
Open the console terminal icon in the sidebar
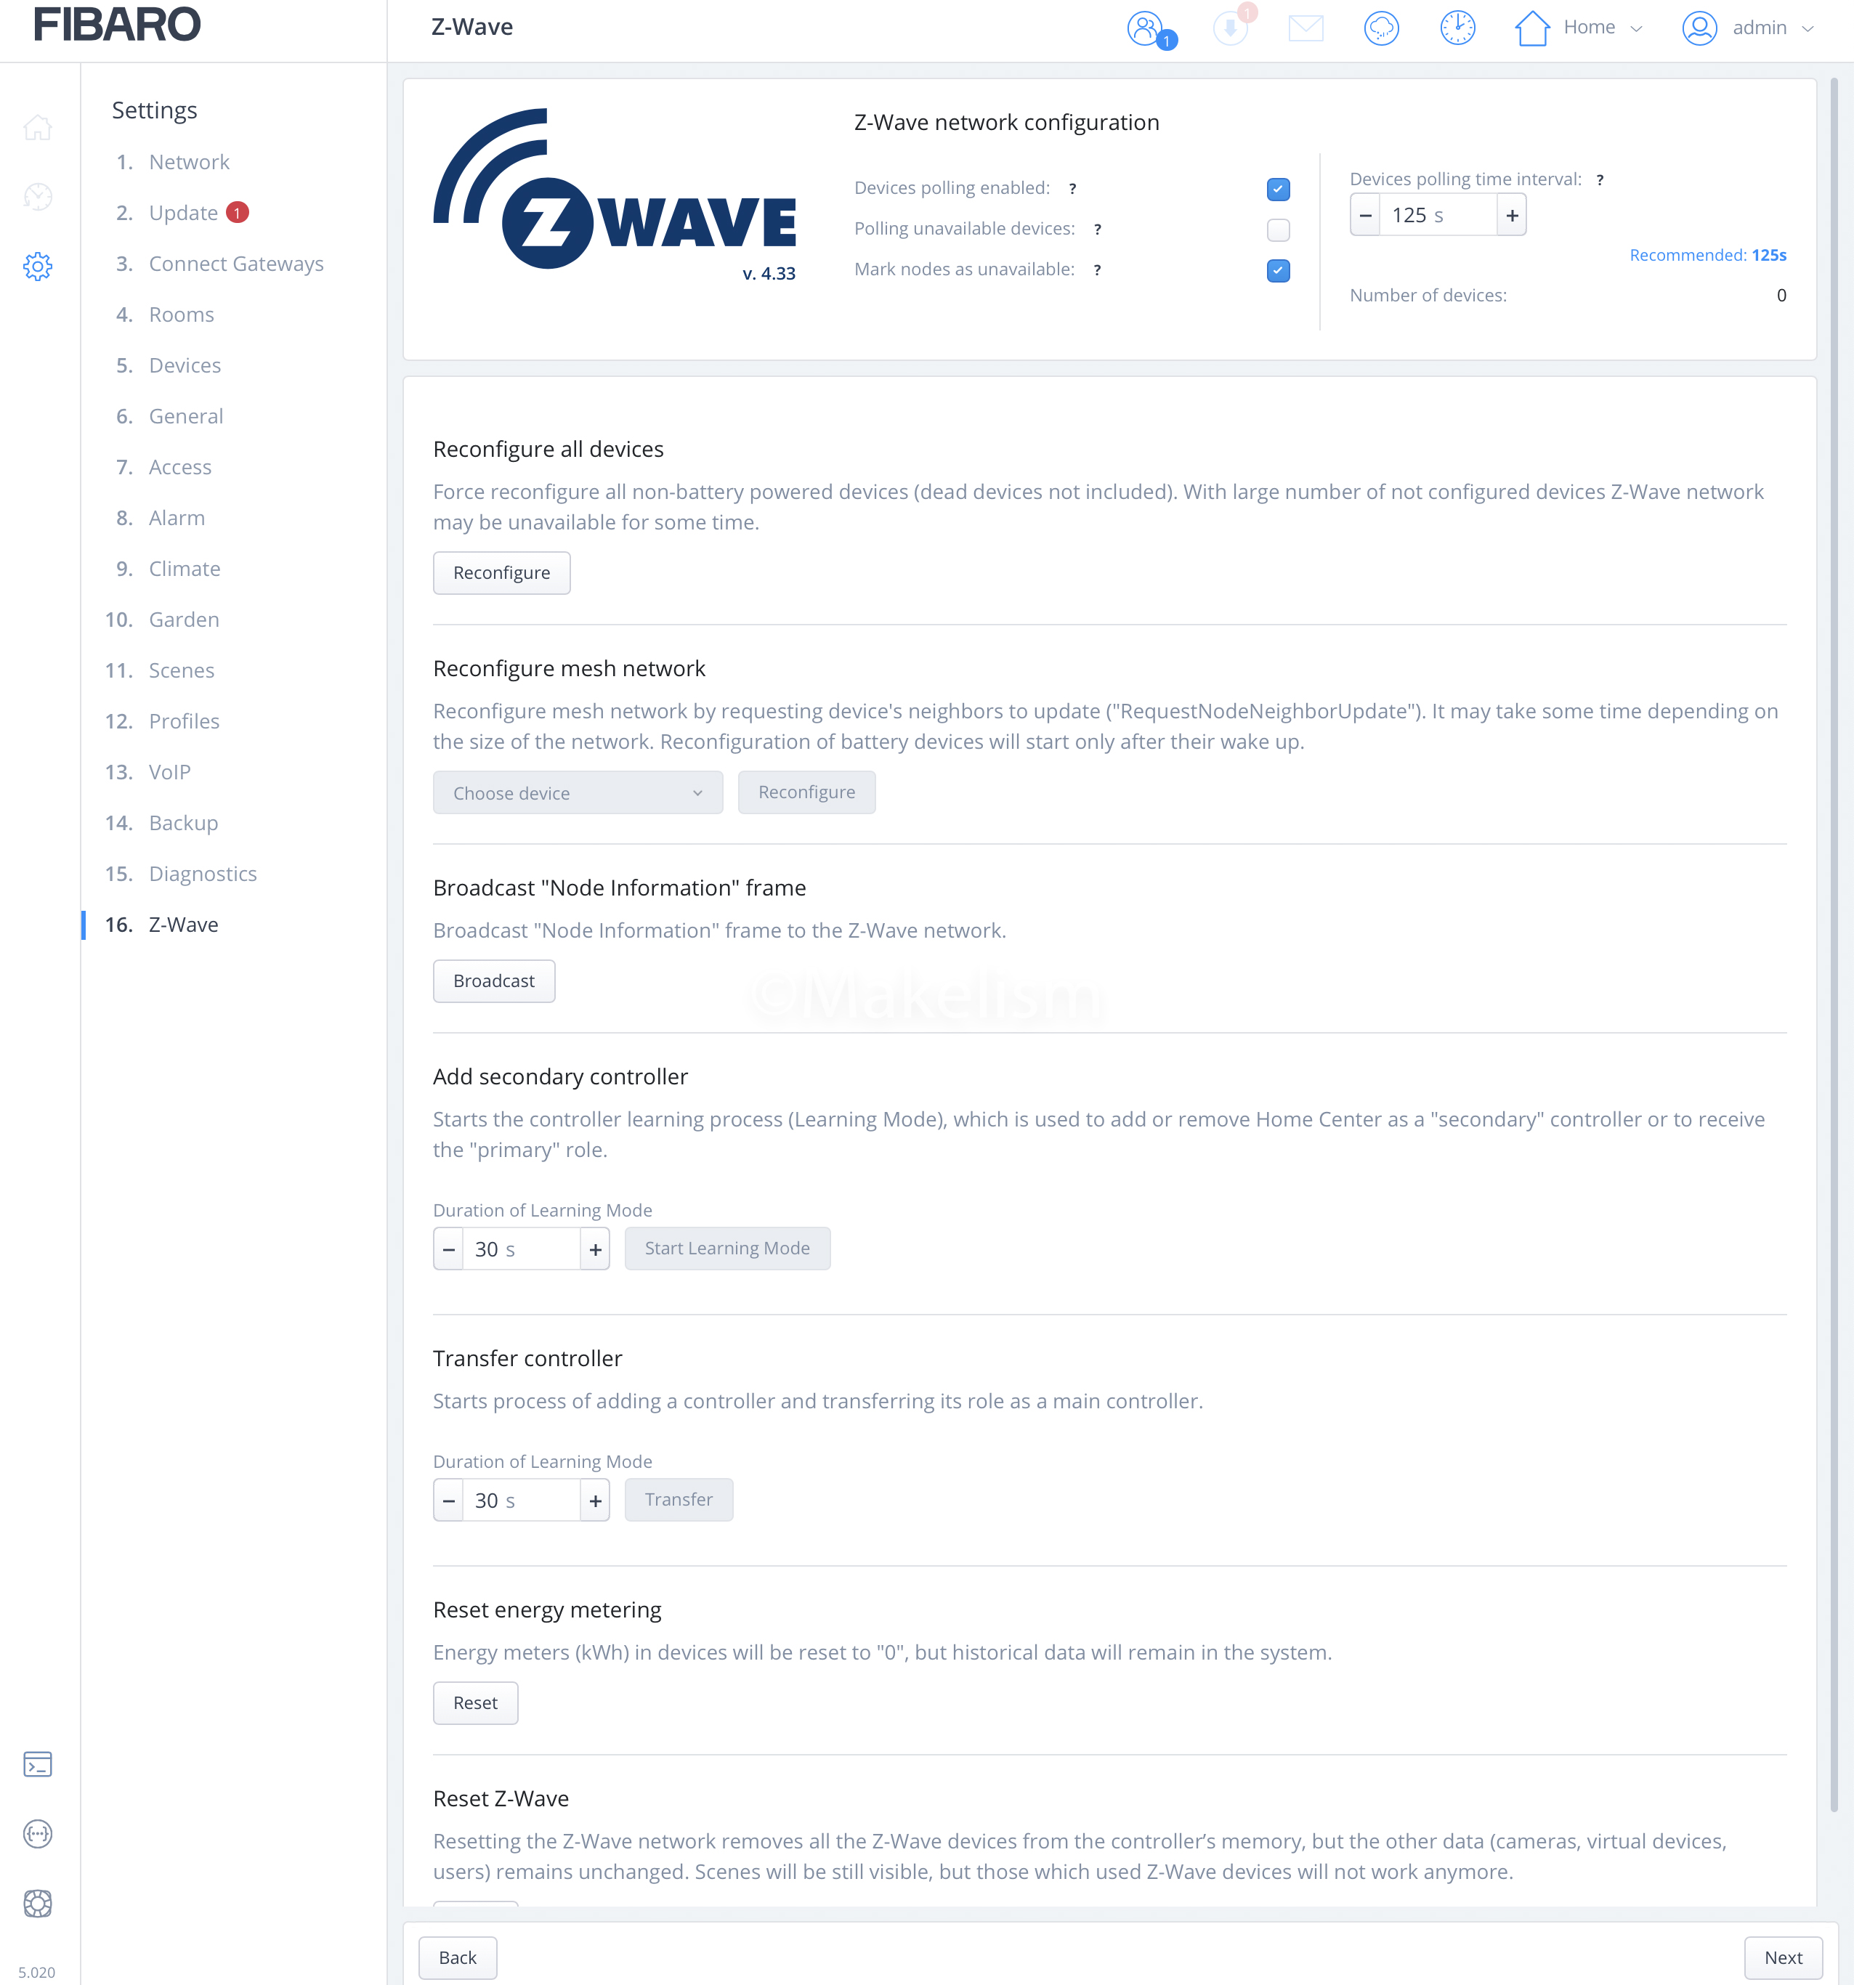point(38,1764)
